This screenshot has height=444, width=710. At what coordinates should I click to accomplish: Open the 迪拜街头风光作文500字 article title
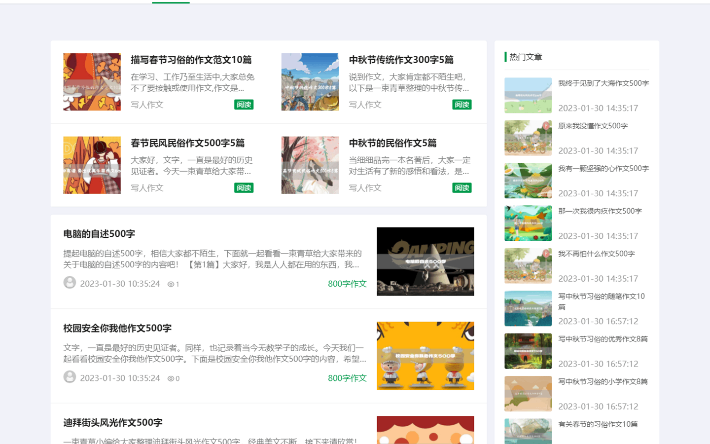113,423
